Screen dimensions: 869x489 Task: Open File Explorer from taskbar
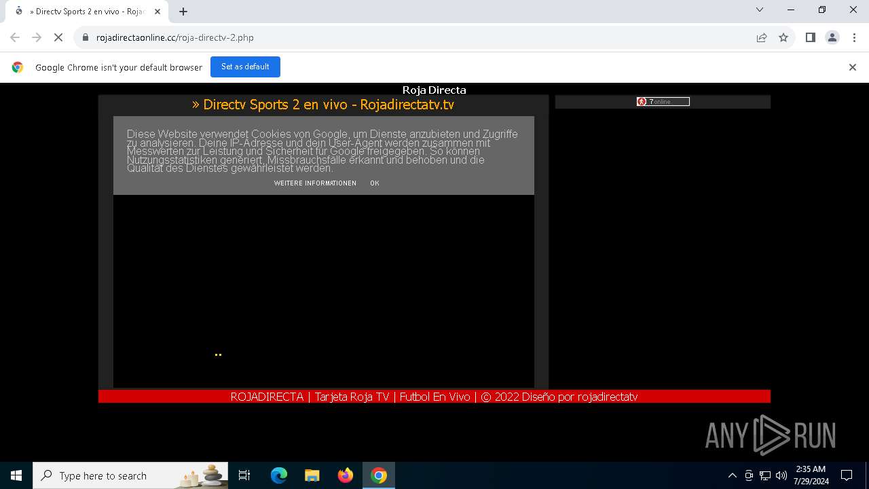312,475
